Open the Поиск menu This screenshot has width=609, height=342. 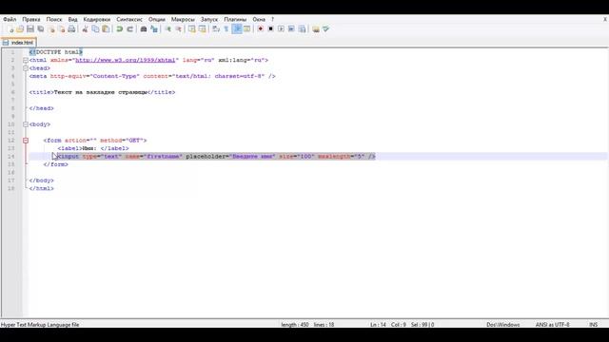pos(54,19)
